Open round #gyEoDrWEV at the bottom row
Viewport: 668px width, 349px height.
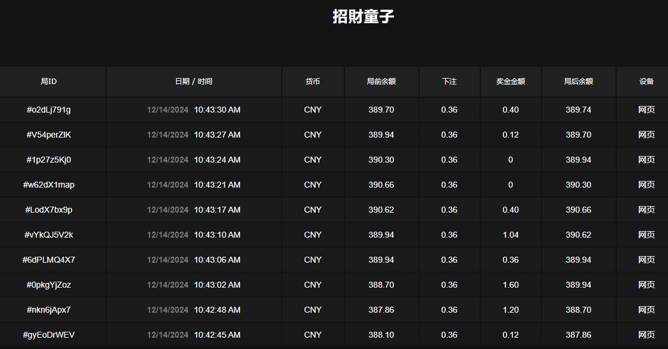[48, 335]
